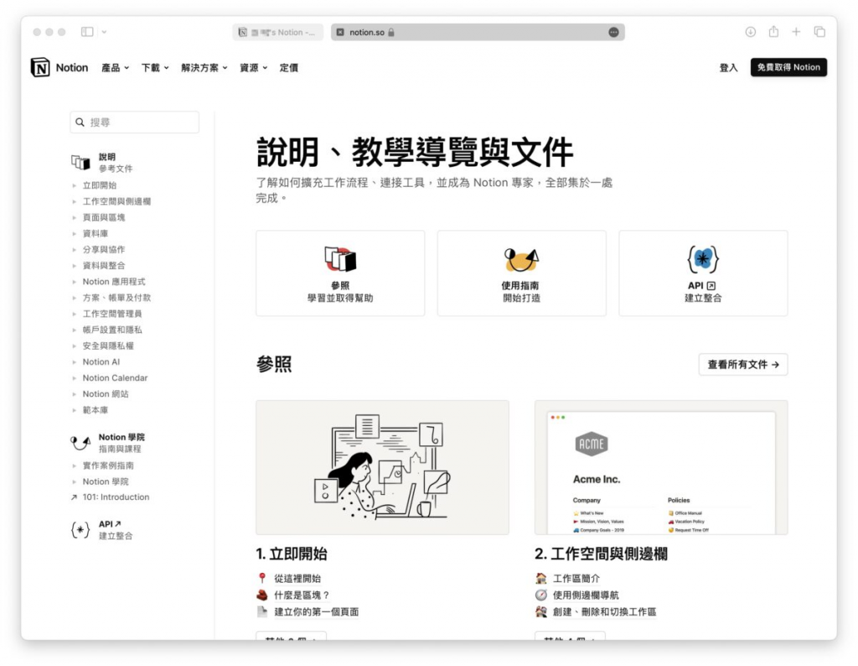Viewport: 858px width, 666px height.
Task: Expand the 工作空間與側邊欄 sidebar section
Action: (x=75, y=201)
